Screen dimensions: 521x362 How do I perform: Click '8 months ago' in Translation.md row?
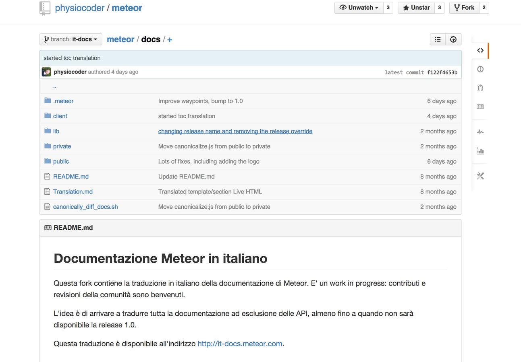point(438,191)
